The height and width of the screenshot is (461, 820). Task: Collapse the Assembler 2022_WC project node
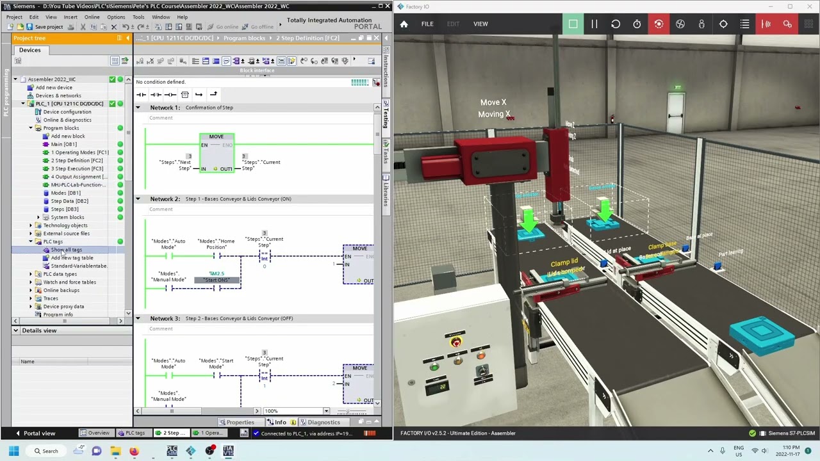[15, 79]
